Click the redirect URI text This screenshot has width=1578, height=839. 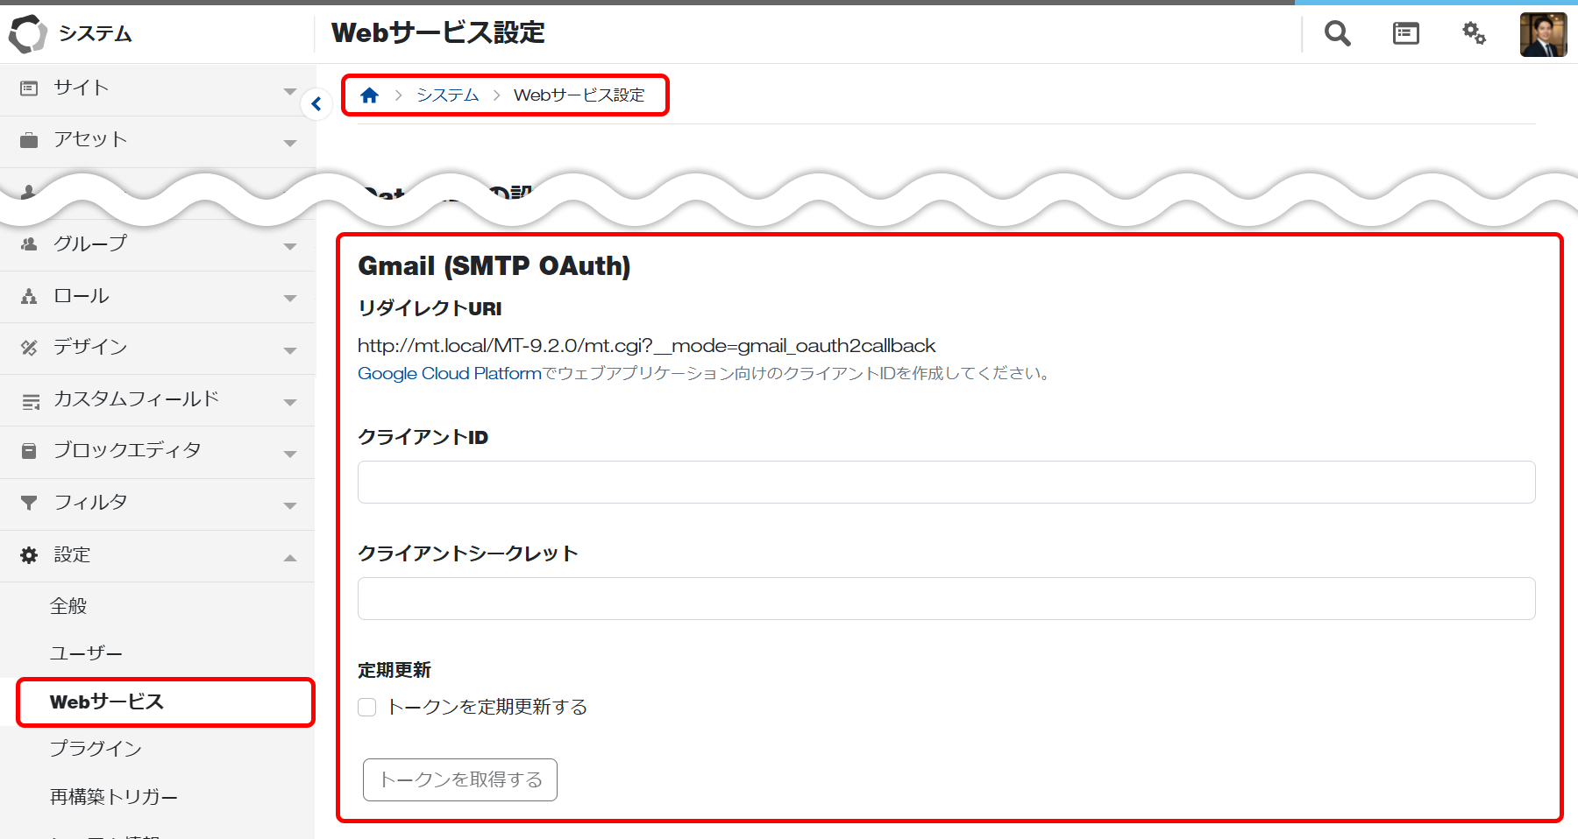(647, 346)
